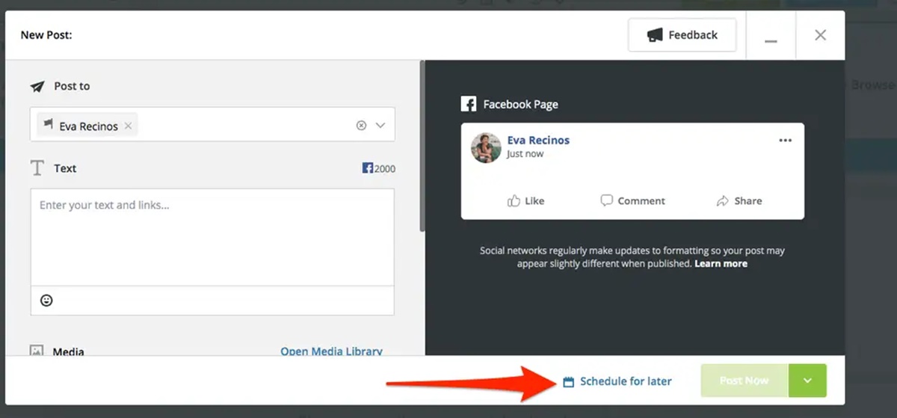
Task: Click the calendar icon for scheduling
Action: (x=568, y=382)
